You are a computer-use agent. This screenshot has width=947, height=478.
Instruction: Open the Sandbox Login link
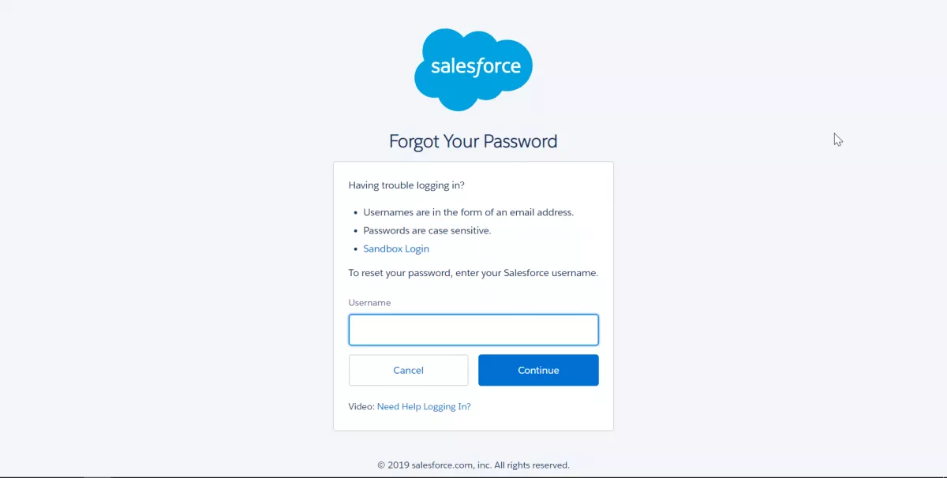396,248
